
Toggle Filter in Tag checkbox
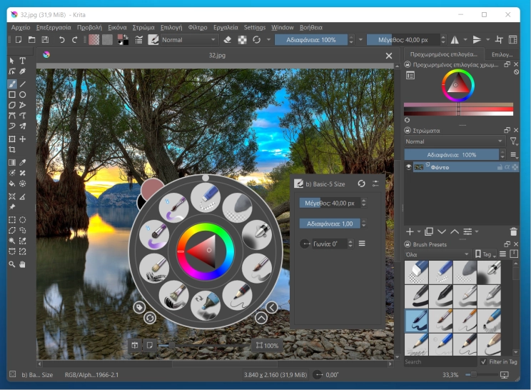pos(484,362)
